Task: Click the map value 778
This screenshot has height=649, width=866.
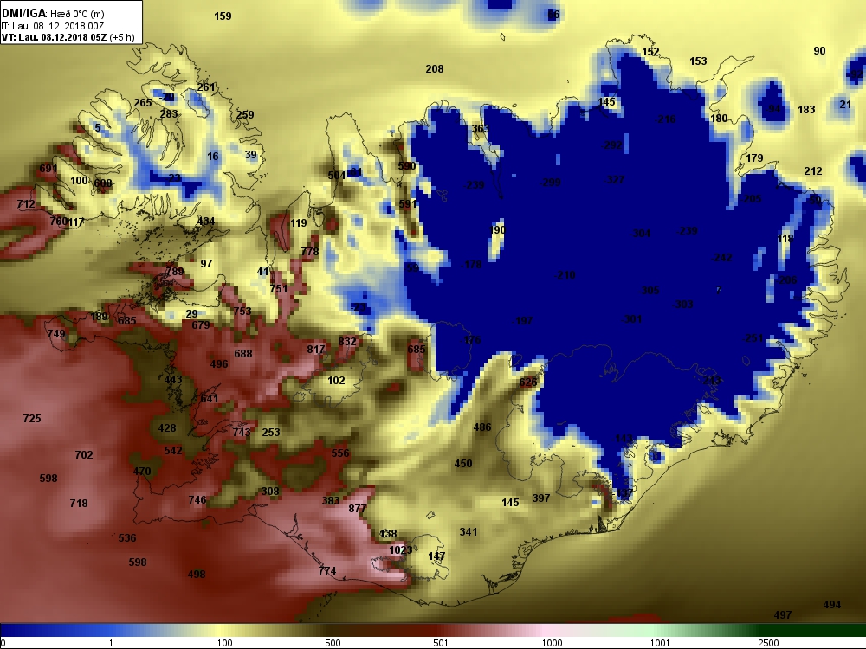Action: click(x=310, y=252)
